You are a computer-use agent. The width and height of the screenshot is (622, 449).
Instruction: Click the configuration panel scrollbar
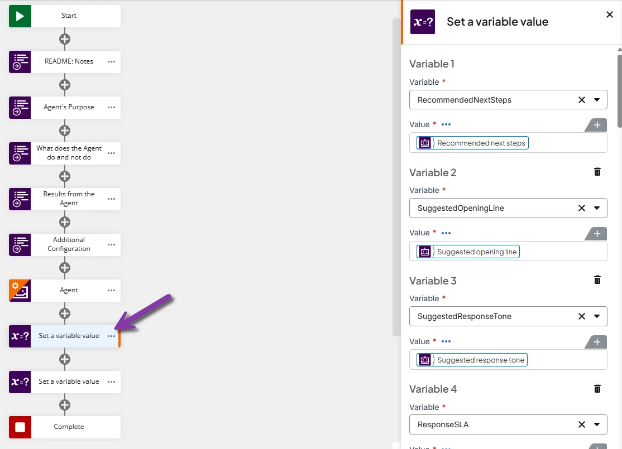(x=619, y=91)
